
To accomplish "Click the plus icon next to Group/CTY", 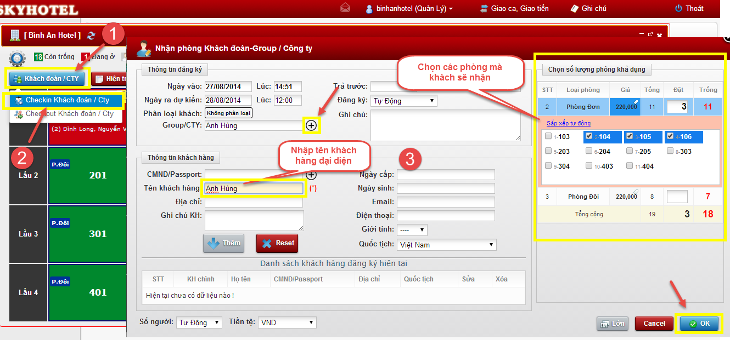I will click(311, 125).
